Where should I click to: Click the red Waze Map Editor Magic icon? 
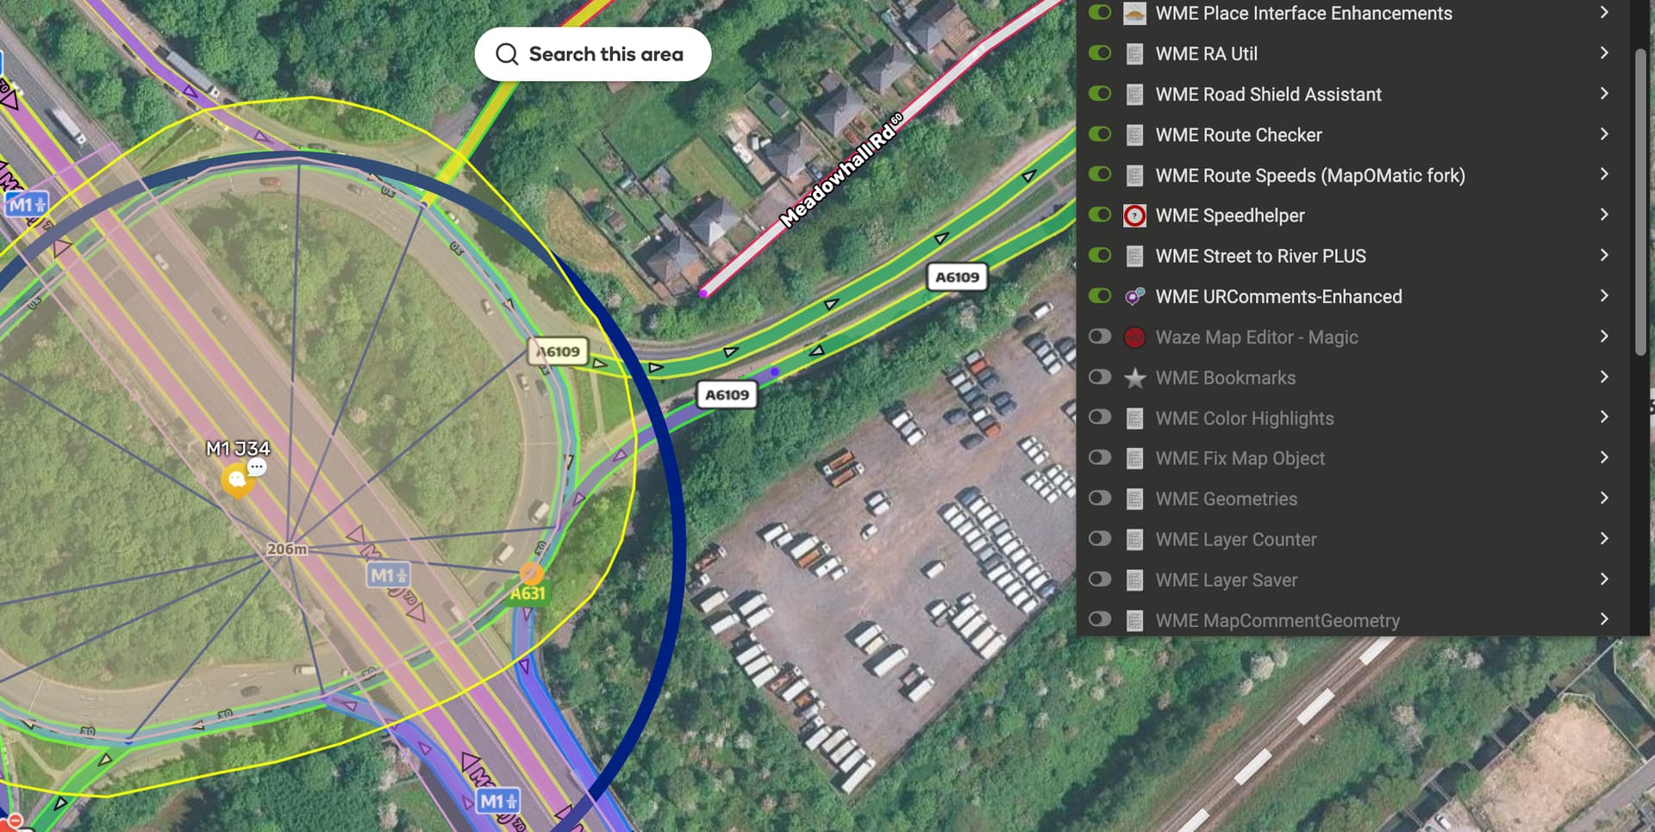1134,337
